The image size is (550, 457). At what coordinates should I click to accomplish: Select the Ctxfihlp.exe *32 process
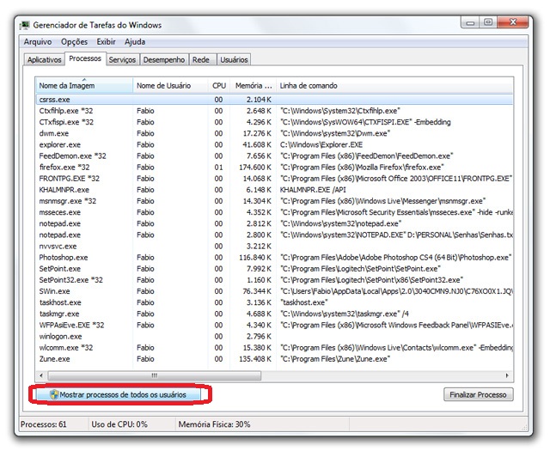(274, 111)
